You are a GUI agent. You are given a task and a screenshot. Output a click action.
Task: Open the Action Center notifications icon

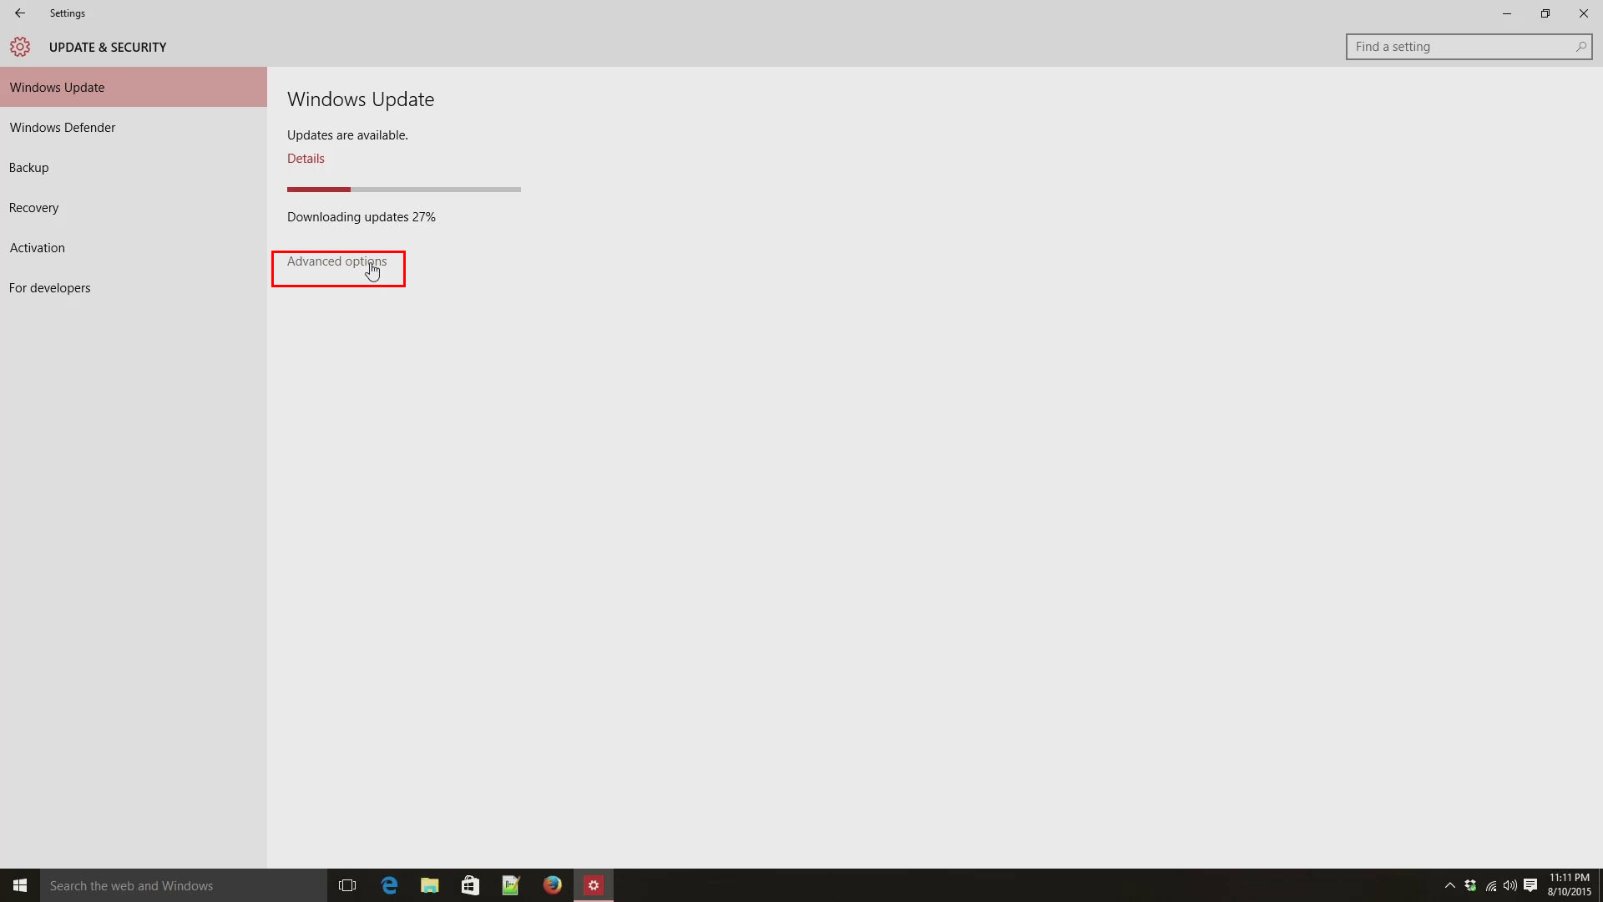pos(1530,885)
